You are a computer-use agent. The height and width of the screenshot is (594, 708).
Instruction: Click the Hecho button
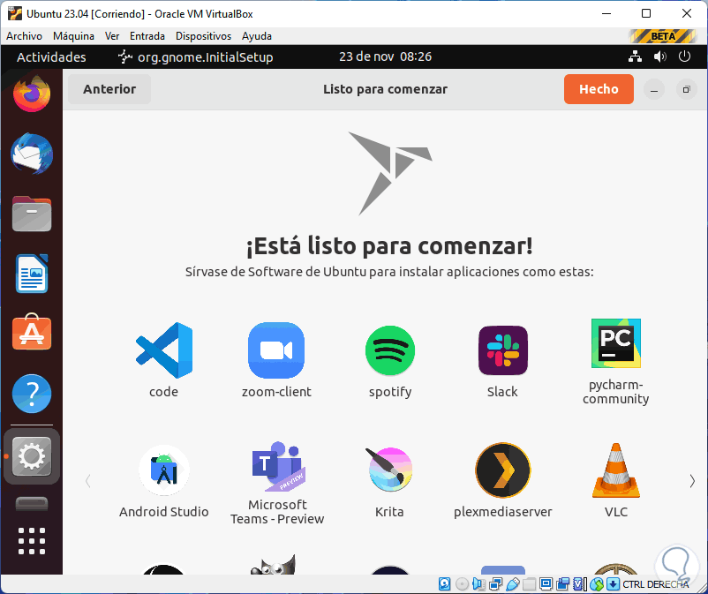coord(599,89)
